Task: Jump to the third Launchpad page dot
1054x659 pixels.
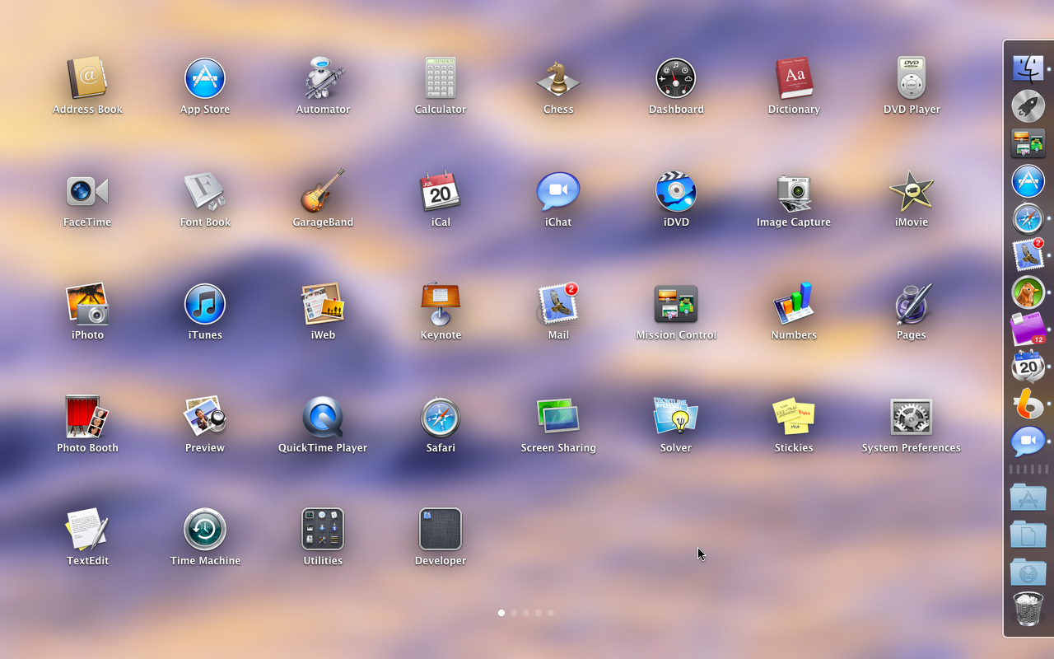Action: [526, 613]
